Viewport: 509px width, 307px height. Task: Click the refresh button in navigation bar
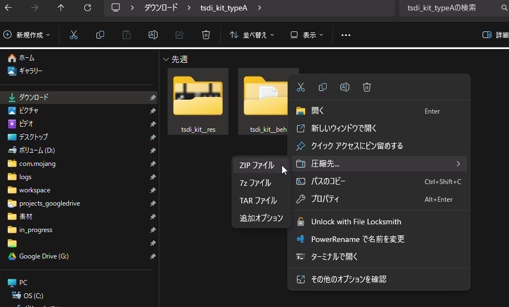click(88, 8)
